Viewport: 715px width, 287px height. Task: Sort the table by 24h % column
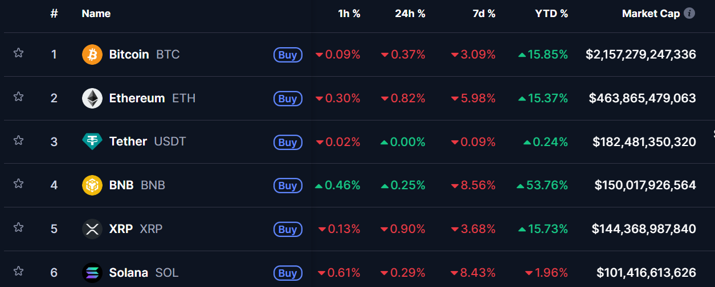(410, 14)
